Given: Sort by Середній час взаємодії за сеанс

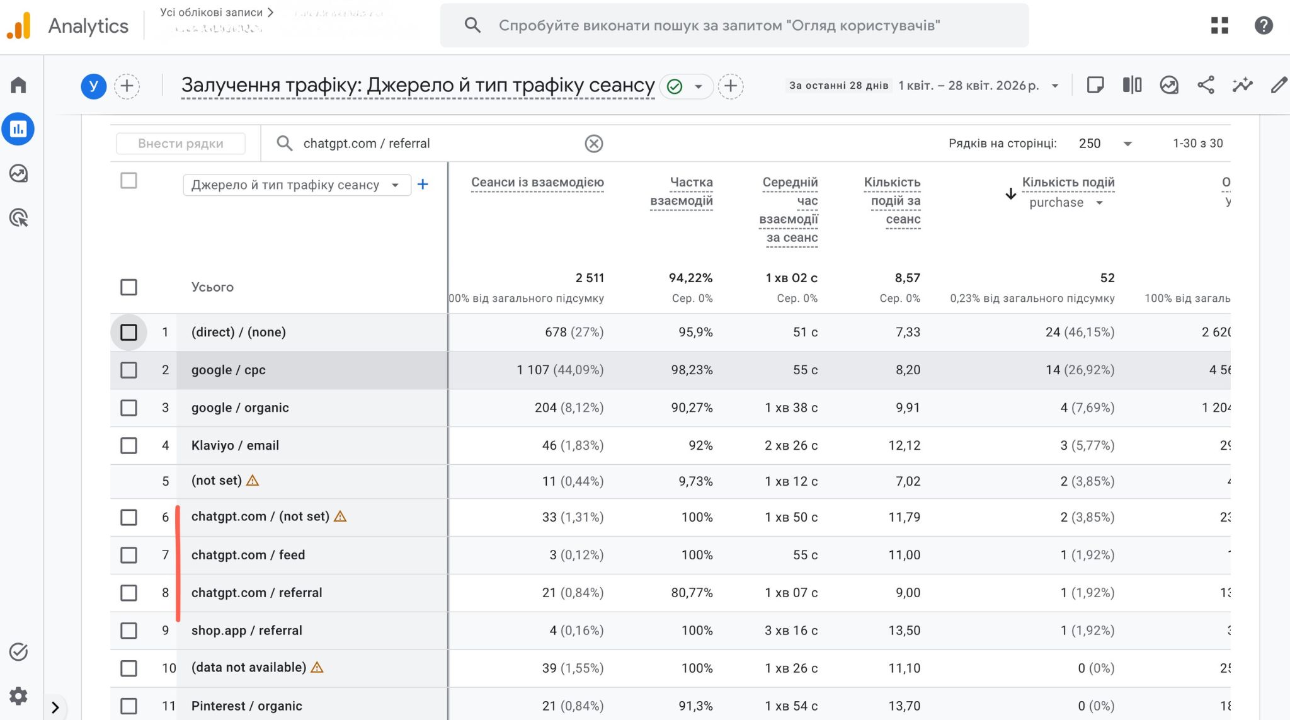Looking at the screenshot, I should [789, 210].
